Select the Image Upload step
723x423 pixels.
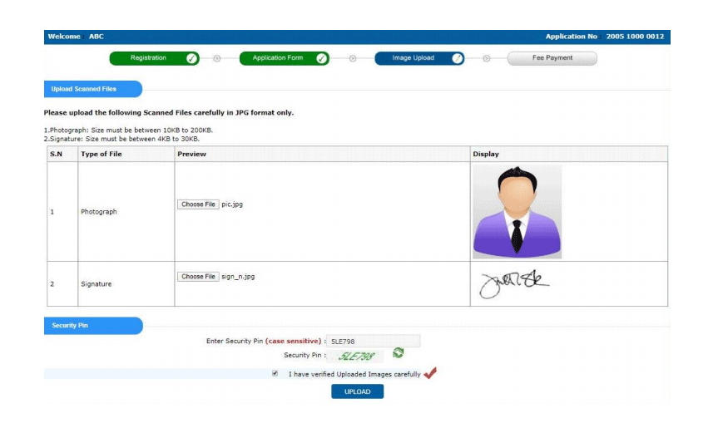tap(413, 58)
